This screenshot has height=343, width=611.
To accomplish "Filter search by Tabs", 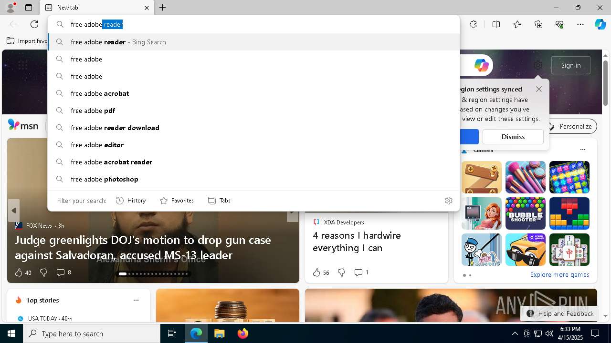I will click(x=219, y=201).
